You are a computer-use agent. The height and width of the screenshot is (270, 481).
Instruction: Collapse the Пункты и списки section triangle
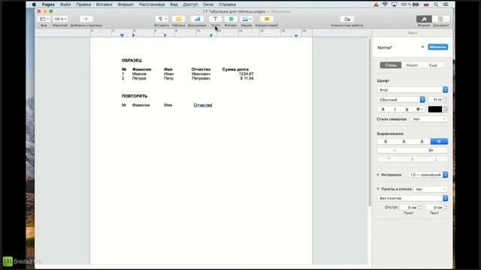378,189
